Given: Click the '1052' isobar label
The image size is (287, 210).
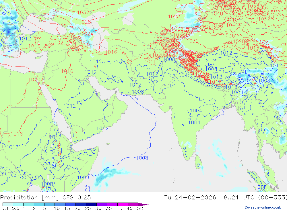Looking at the screenshot, I should 264,19.
